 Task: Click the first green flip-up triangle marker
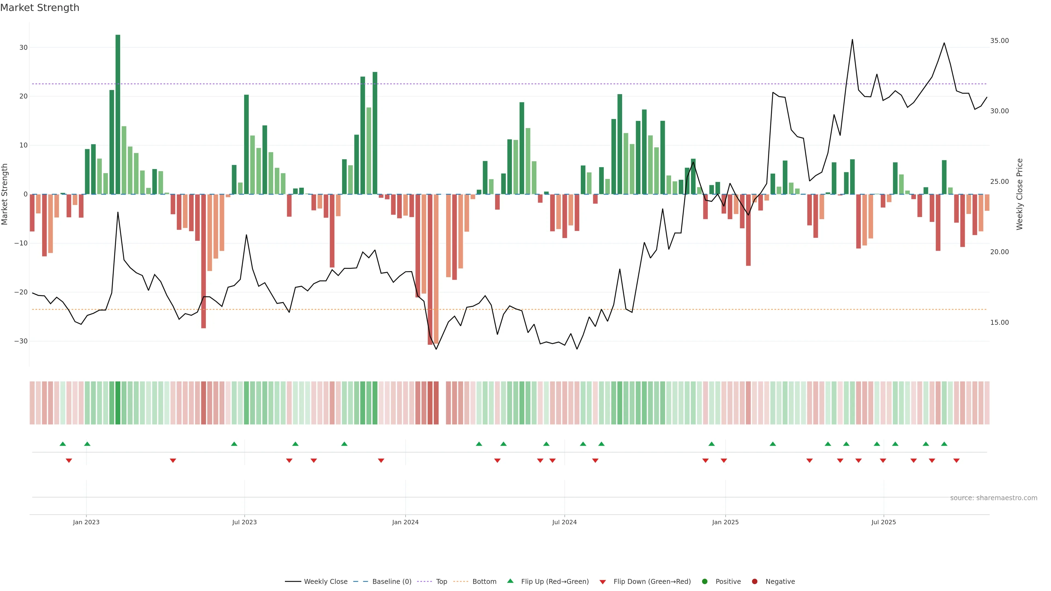(63, 444)
